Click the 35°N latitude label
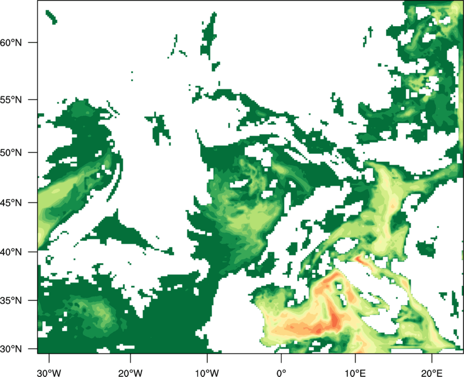464x377 pixels. (x=11, y=300)
